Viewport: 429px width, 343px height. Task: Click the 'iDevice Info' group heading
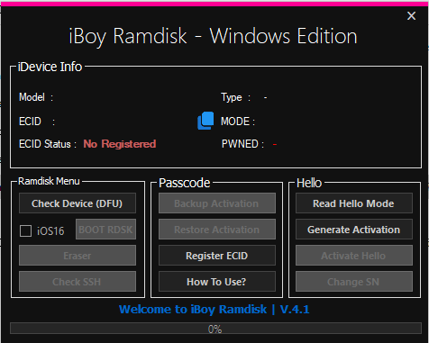pyautogui.click(x=50, y=67)
